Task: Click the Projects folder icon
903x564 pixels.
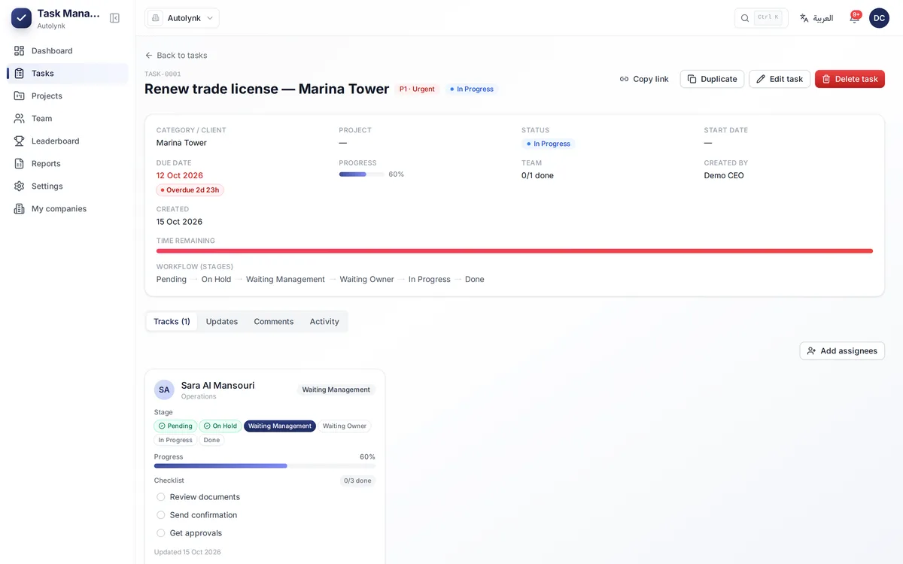Action: tap(20, 96)
